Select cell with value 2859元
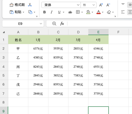Screen dimensions: 132x114 (x=58, y=94)
